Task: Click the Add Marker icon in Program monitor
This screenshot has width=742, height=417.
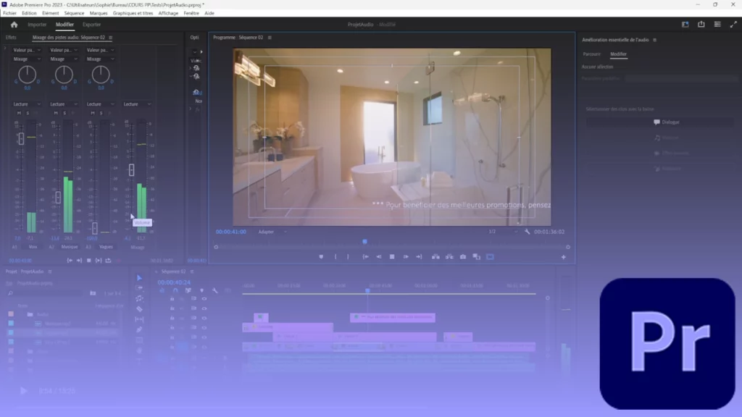Action: (321, 256)
